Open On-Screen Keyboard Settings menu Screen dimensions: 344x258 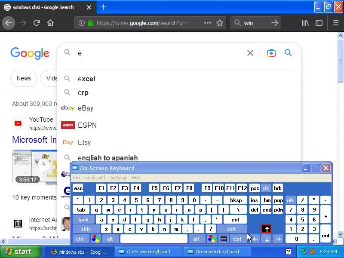pos(119,178)
